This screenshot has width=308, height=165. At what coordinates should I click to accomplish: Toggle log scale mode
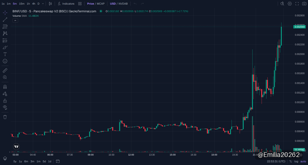tap(296, 161)
